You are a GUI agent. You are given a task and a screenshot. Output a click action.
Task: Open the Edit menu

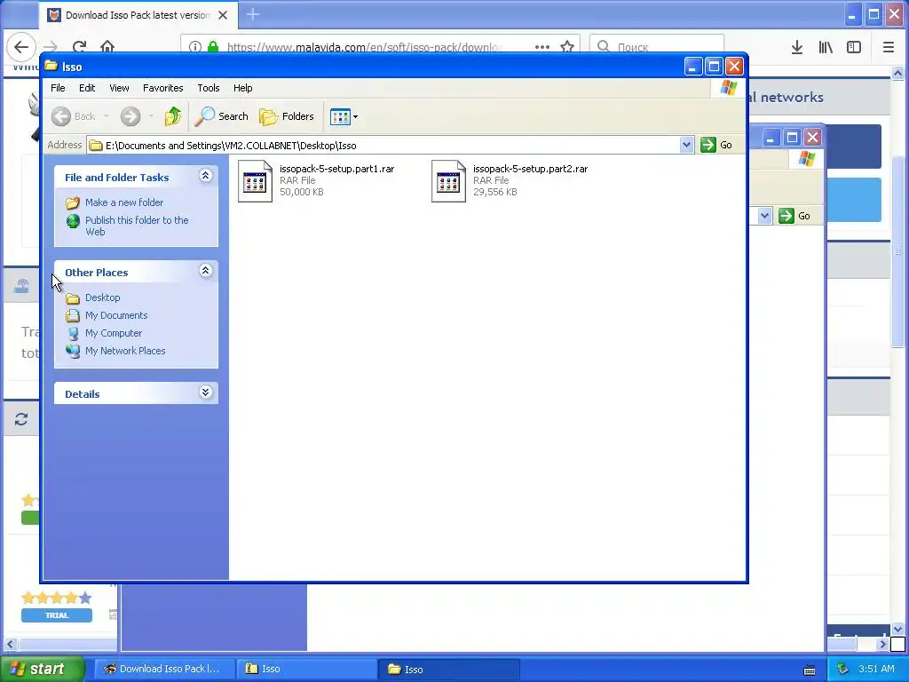click(87, 88)
